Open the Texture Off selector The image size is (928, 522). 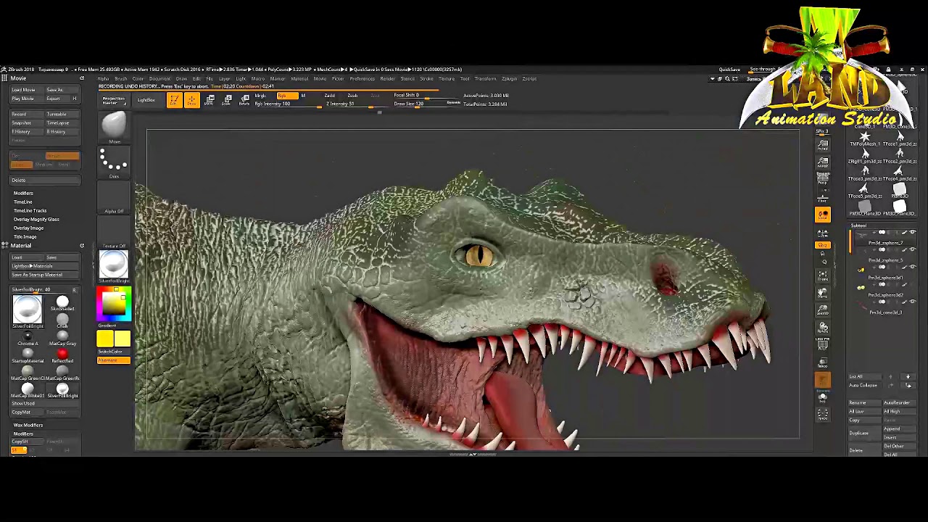(114, 233)
